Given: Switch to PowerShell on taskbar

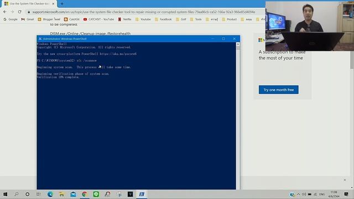Looking at the screenshot, I should (x=142, y=194).
